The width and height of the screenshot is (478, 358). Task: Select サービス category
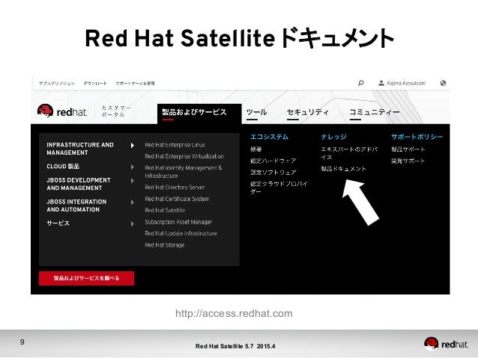coord(58,223)
